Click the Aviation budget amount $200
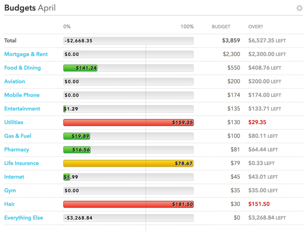This screenshot has width=308, height=231. [x=234, y=81]
